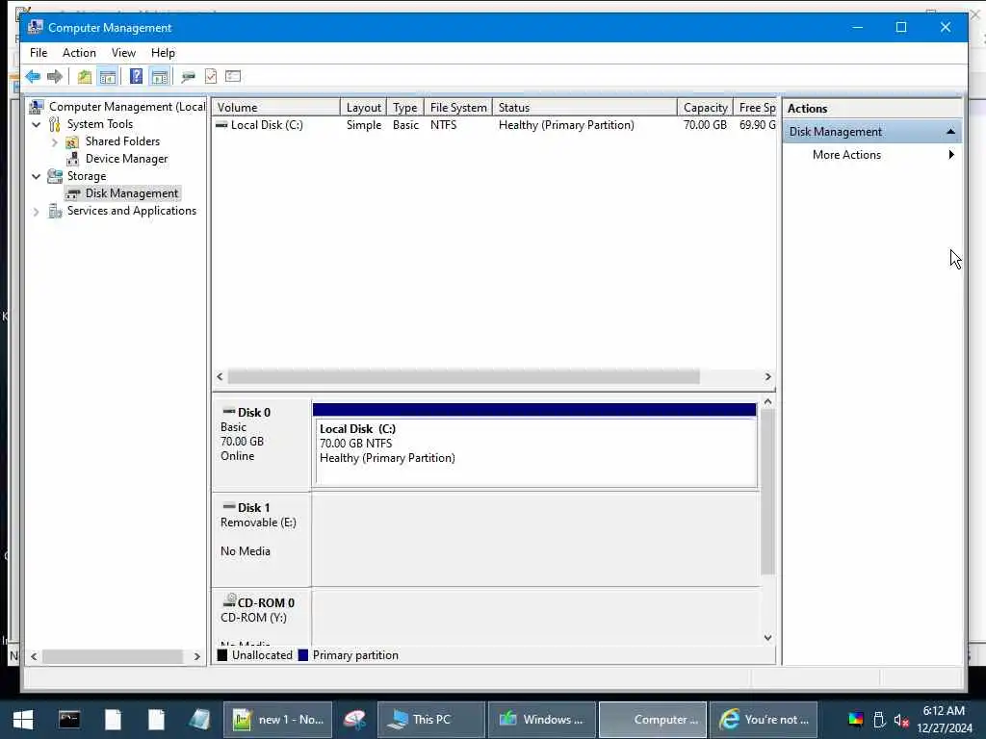
Task: Click the Unallocated legend black swatch
Action: click(x=222, y=655)
